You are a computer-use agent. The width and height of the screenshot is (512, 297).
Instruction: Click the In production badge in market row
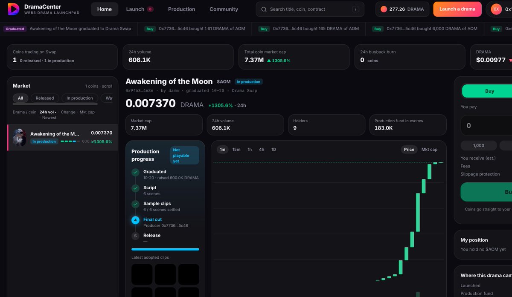coord(44,141)
